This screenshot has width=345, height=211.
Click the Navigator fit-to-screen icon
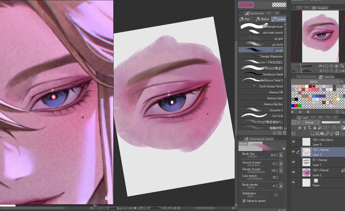click(342, 66)
